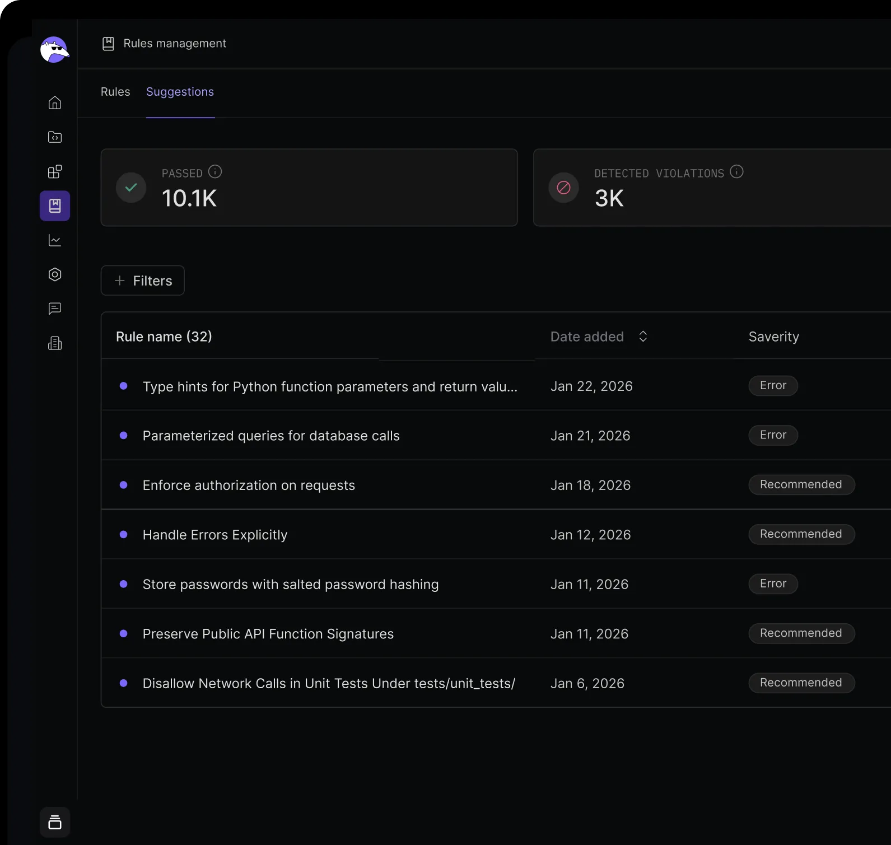Click the badger app logo
Image resolution: width=891 pixels, height=845 pixels.
pyautogui.click(x=54, y=50)
